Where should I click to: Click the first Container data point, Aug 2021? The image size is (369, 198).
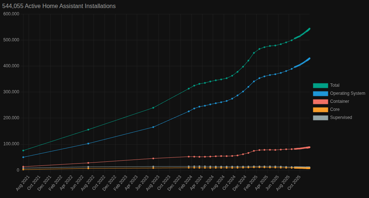pos(23,167)
